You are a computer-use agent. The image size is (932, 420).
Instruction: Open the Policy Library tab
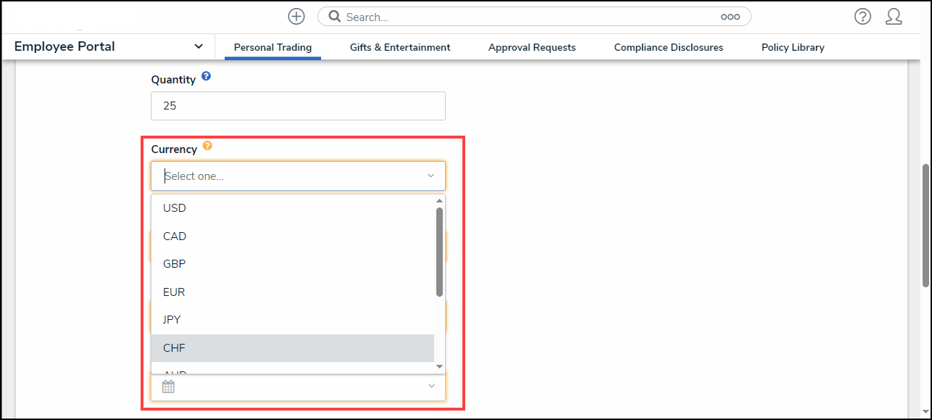[x=792, y=47]
